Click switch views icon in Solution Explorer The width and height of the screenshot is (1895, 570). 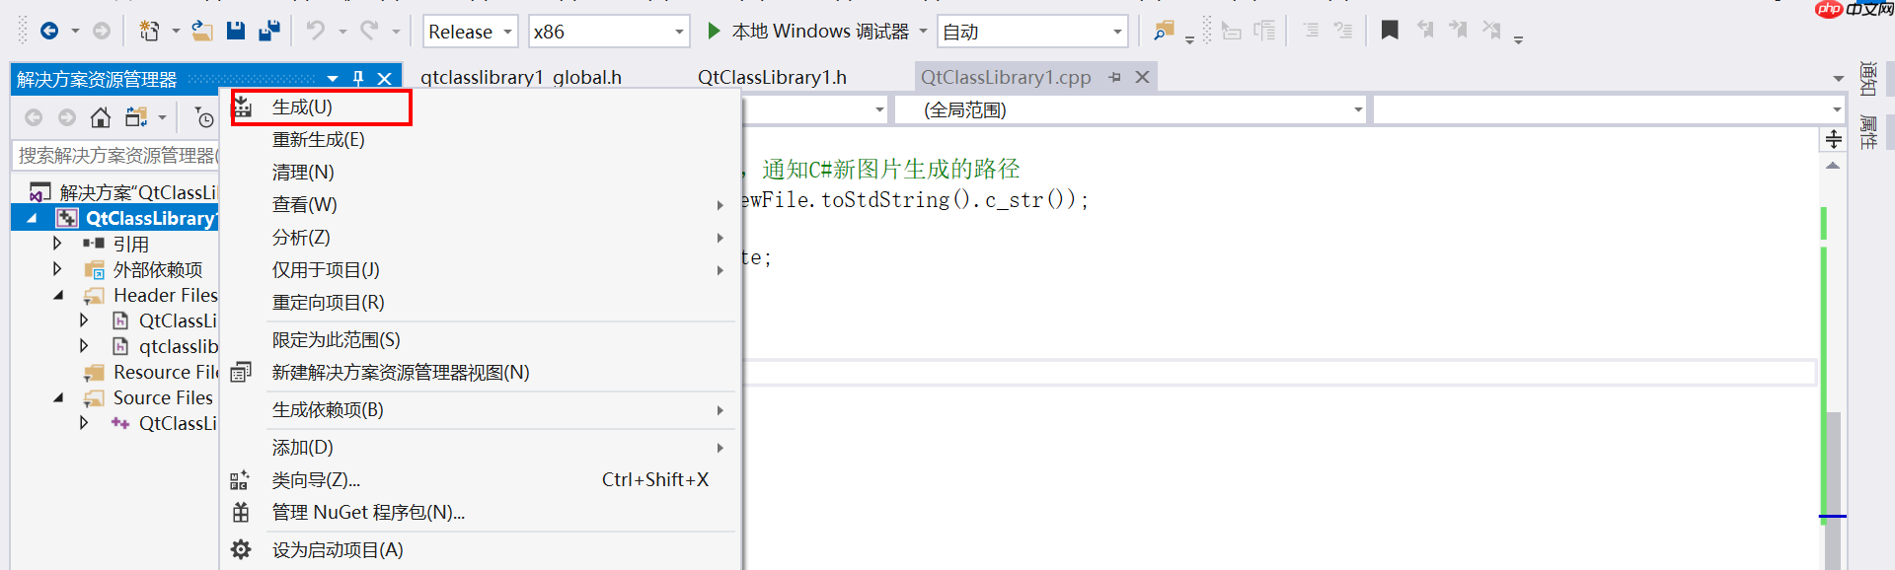click(x=136, y=118)
